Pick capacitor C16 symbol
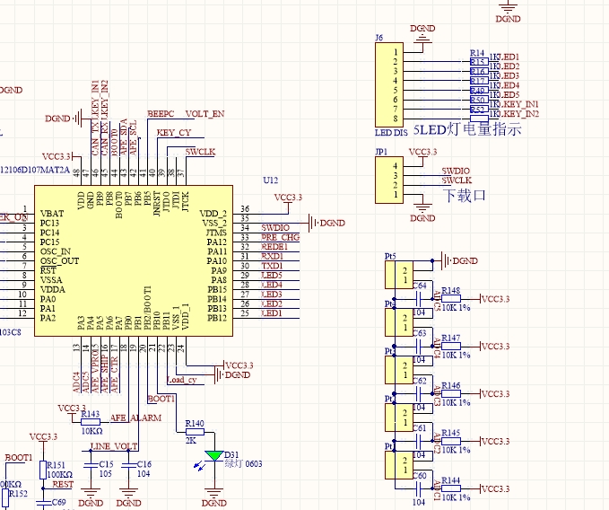 (128, 465)
